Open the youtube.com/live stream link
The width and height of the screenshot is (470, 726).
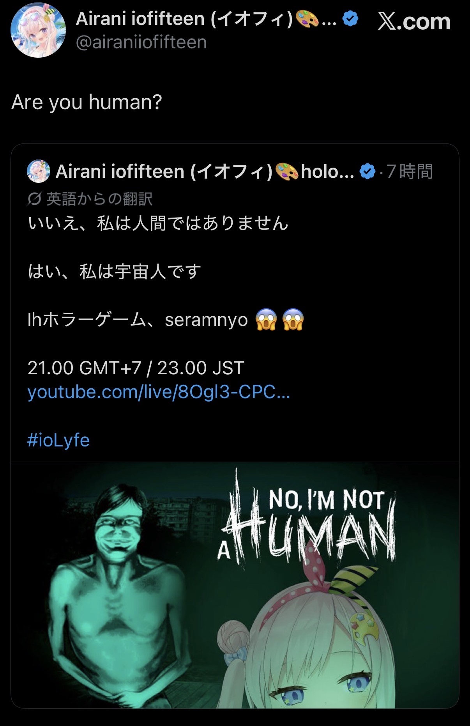pos(159,392)
